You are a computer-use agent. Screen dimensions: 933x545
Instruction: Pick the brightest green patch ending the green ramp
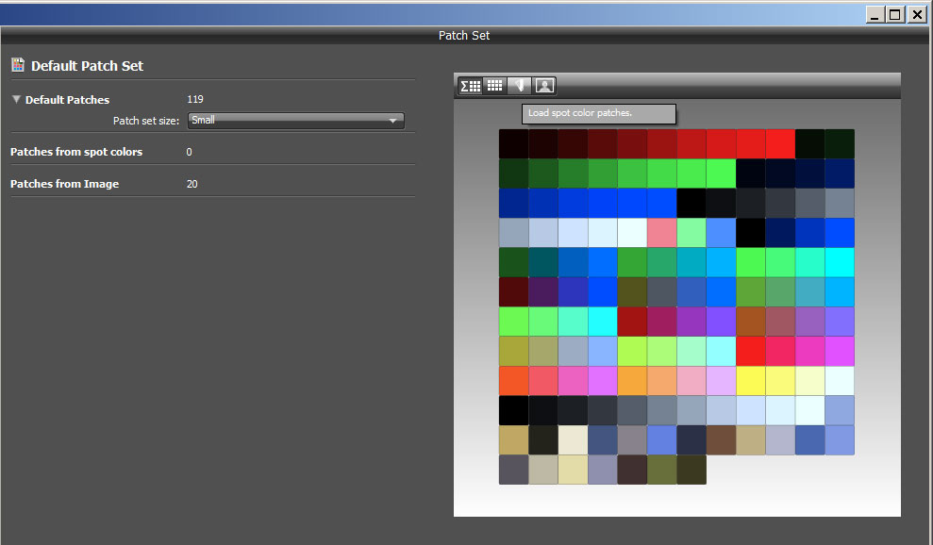coord(721,173)
